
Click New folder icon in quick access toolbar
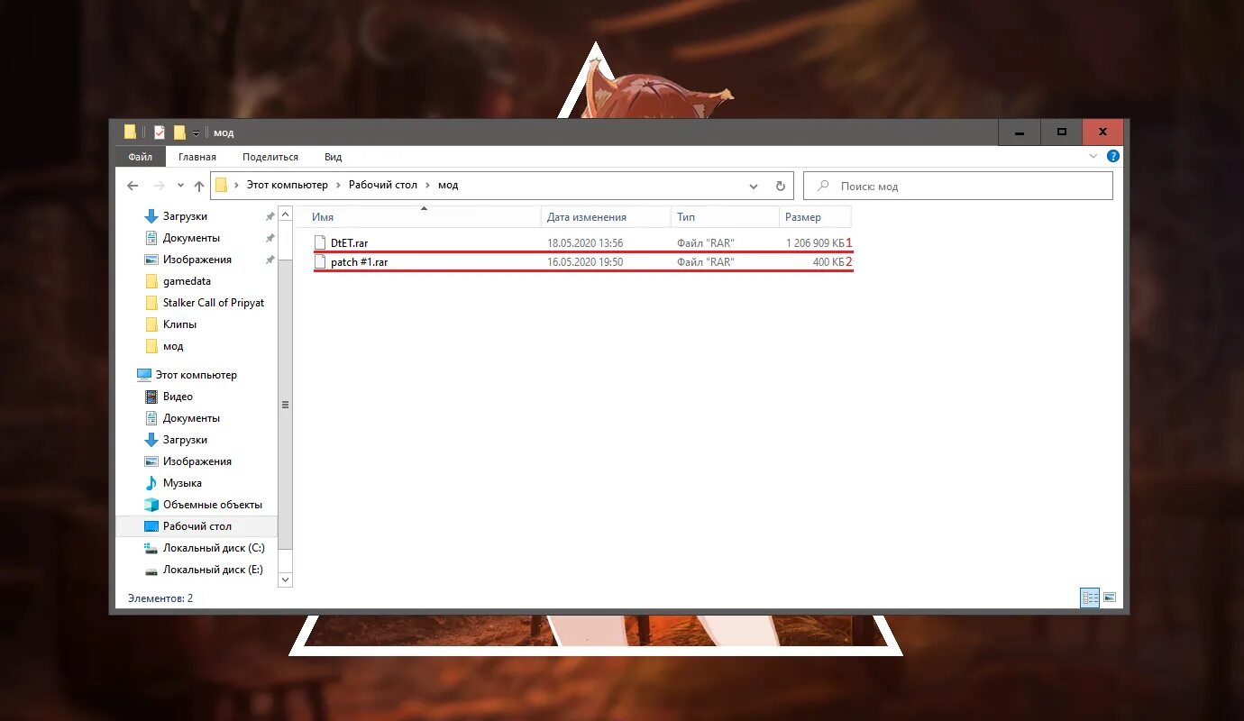pos(179,132)
